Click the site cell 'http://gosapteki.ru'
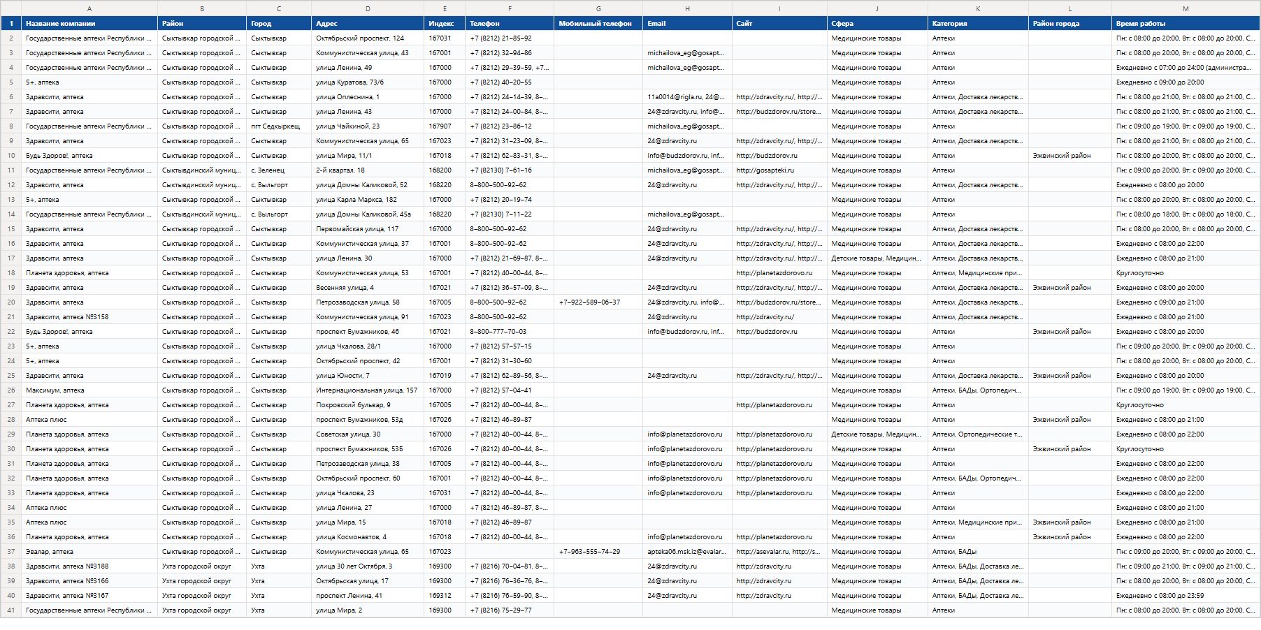Viewport: 1261px width, 630px height. point(779,170)
